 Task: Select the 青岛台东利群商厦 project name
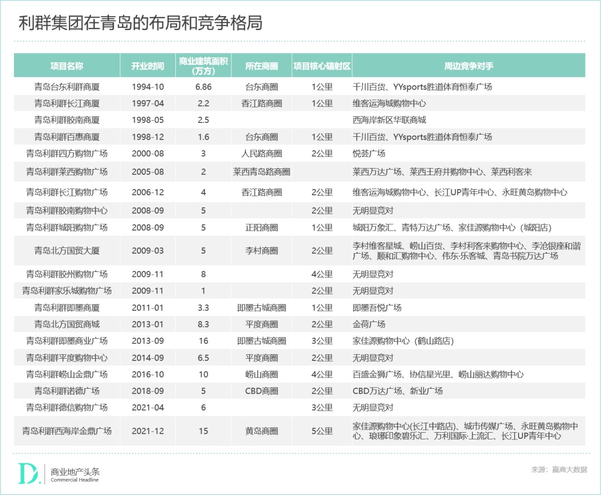coord(66,87)
